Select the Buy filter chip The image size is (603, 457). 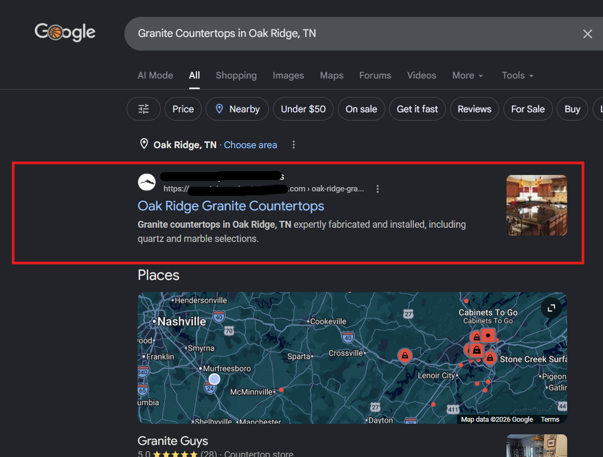(x=572, y=109)
